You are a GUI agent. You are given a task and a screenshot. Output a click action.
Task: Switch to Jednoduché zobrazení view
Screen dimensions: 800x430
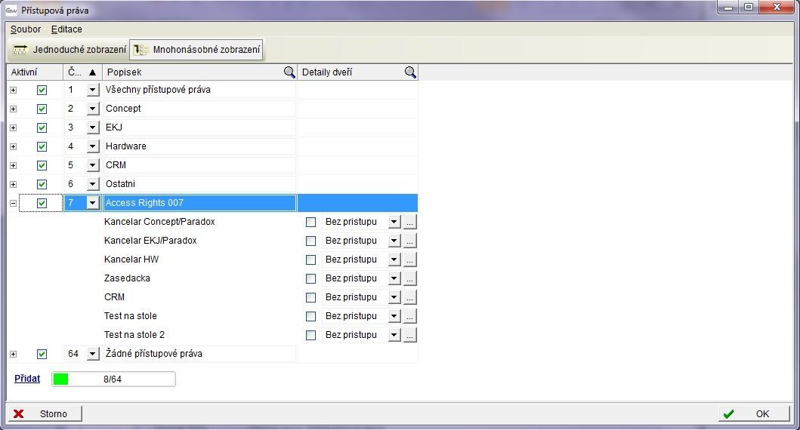69,50
